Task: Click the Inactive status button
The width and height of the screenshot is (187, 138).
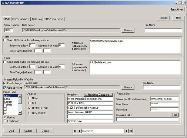Action: 177,9
